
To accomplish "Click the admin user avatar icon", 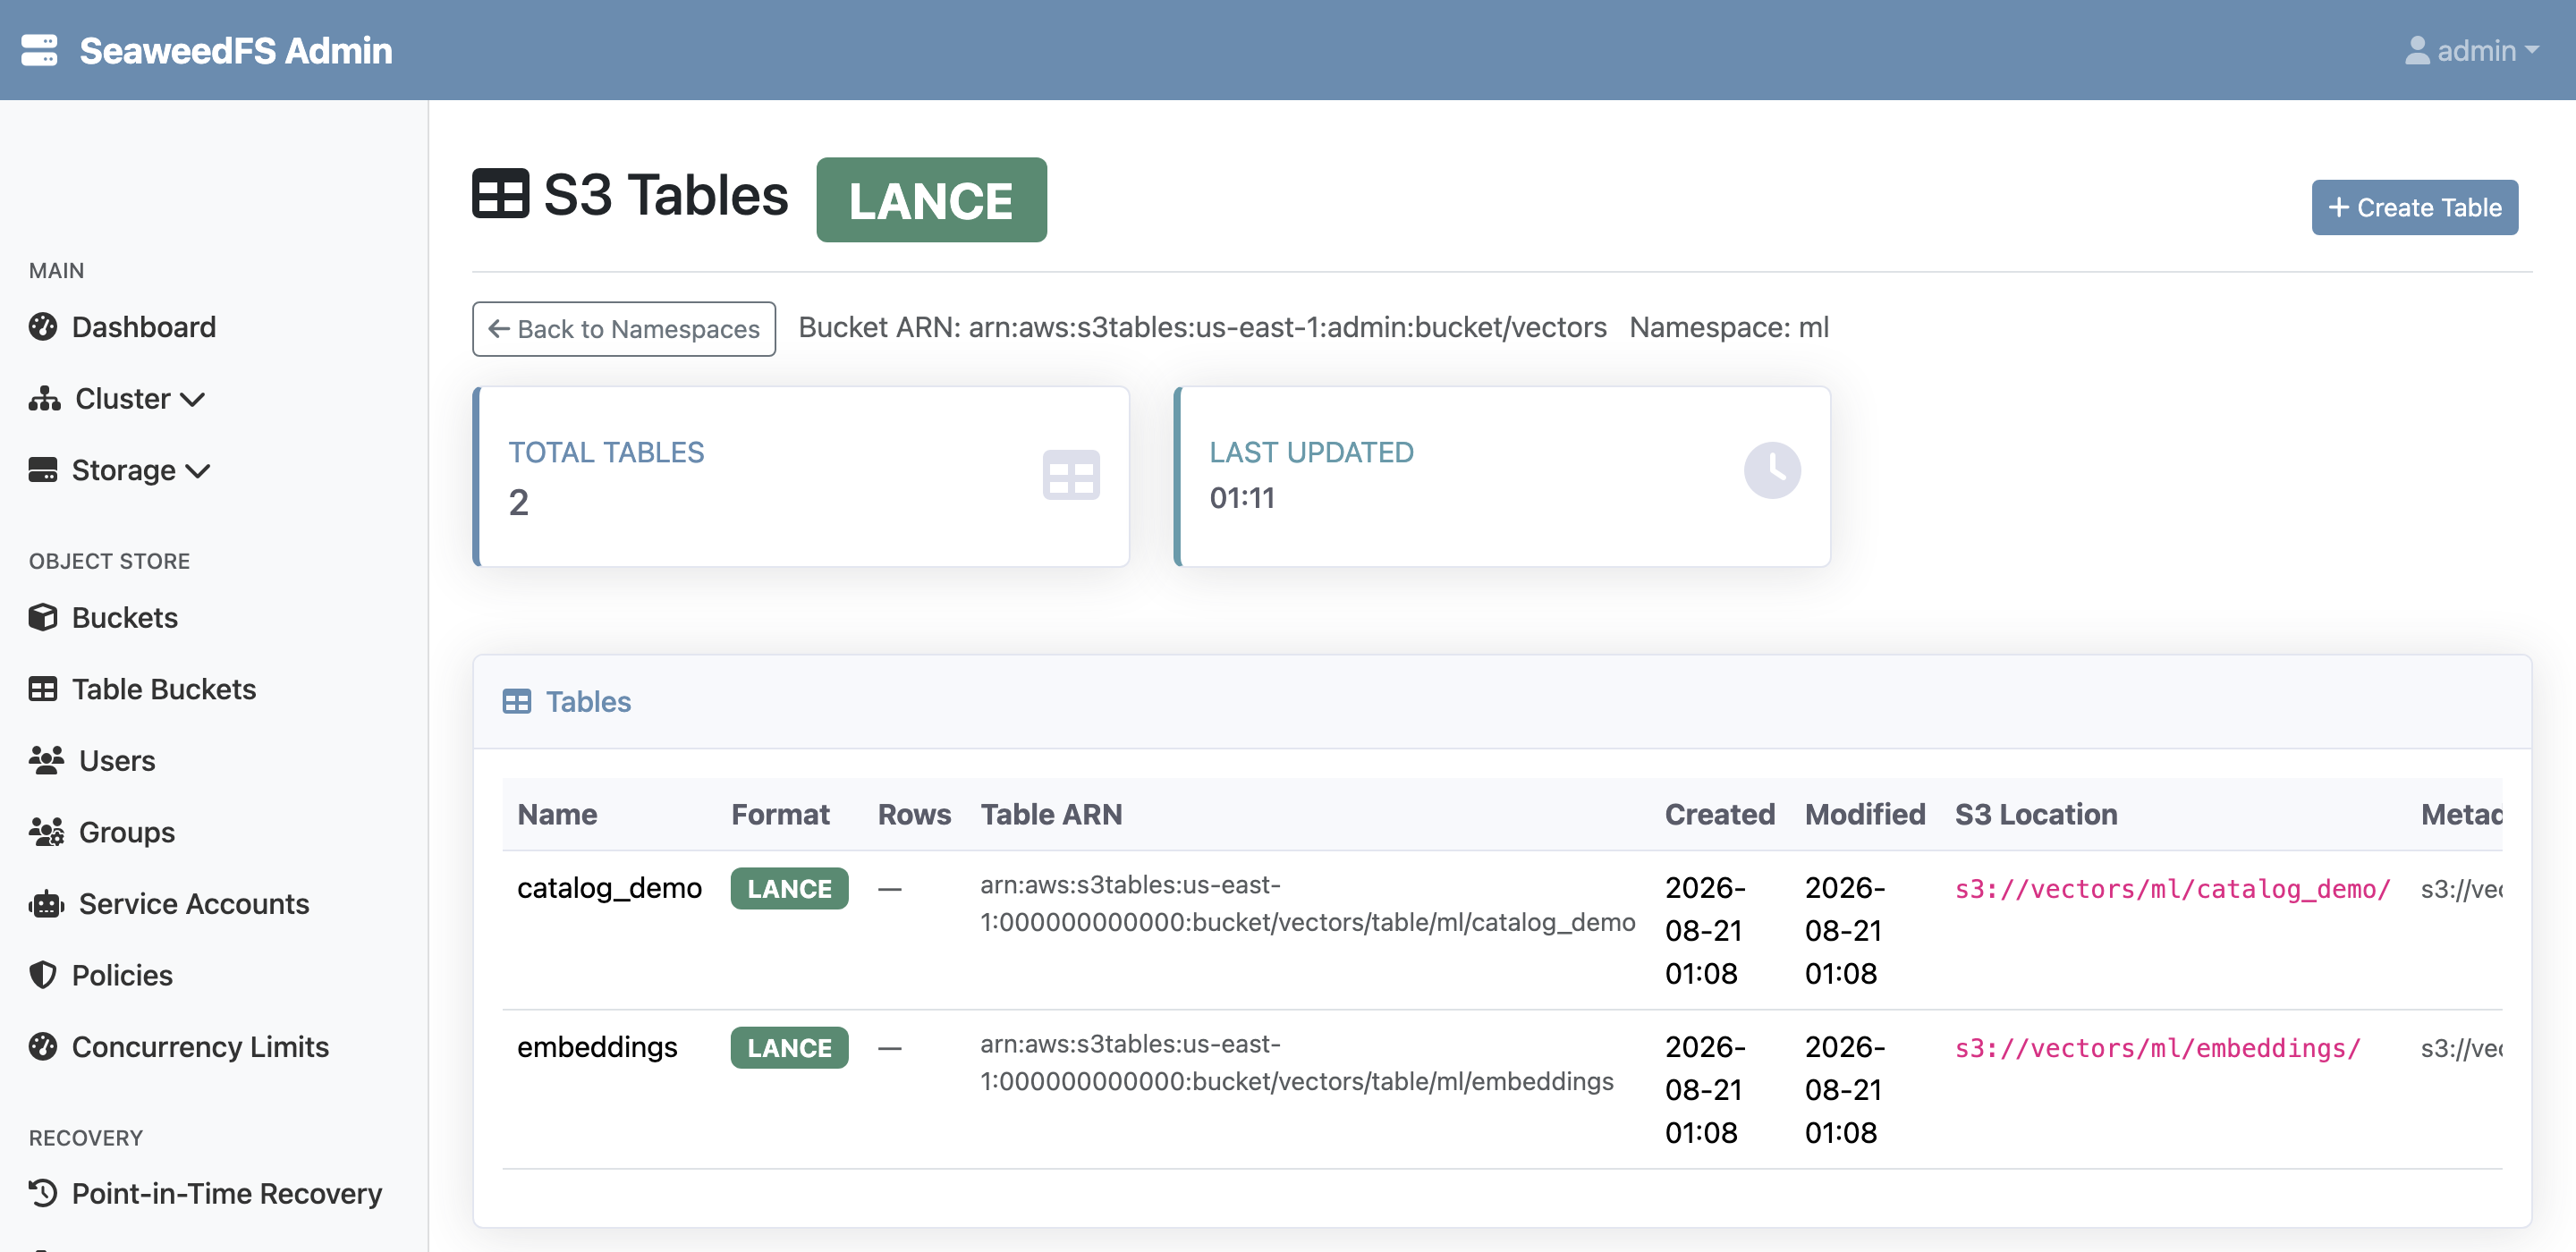I will pyautogui.click(x=2417, y=50).
